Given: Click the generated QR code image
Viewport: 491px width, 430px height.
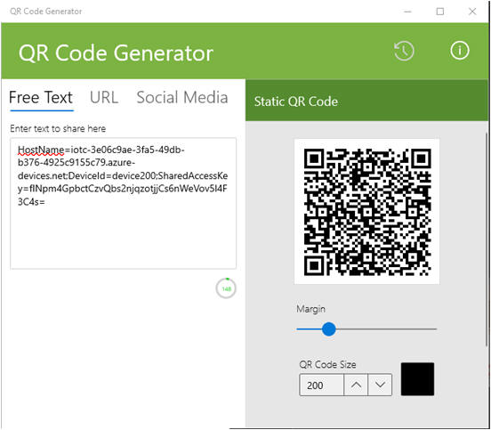Looking at the screenshot, I should click(x=366, y=212).
